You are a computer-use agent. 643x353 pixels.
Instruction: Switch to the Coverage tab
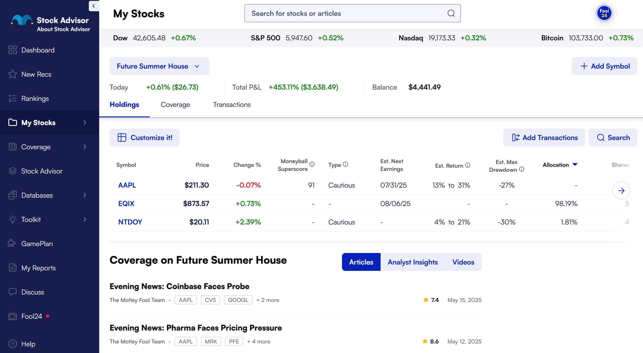coord(175,104)
